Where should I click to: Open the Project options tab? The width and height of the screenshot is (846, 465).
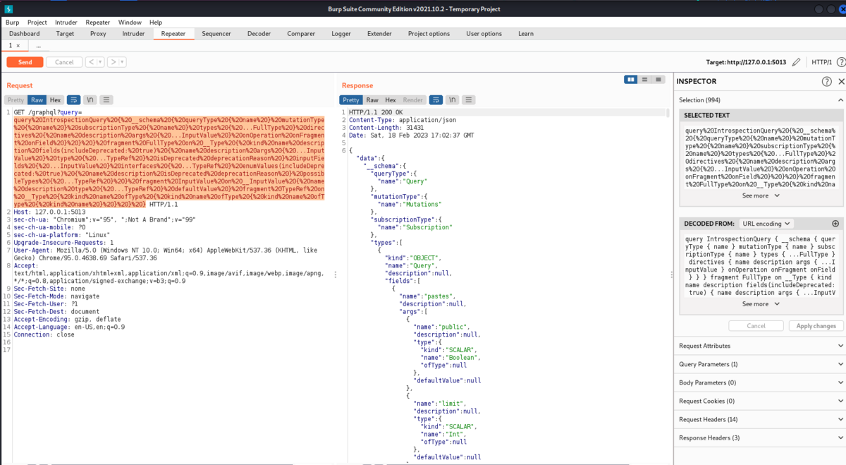click(429, 33)
